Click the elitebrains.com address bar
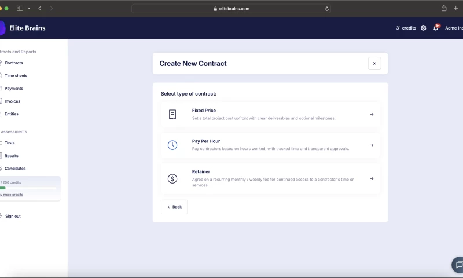 pos(231,9)
